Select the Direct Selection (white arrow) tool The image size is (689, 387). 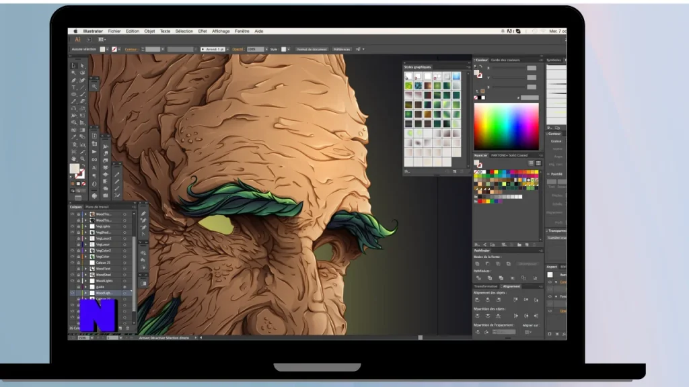point(82,66)
